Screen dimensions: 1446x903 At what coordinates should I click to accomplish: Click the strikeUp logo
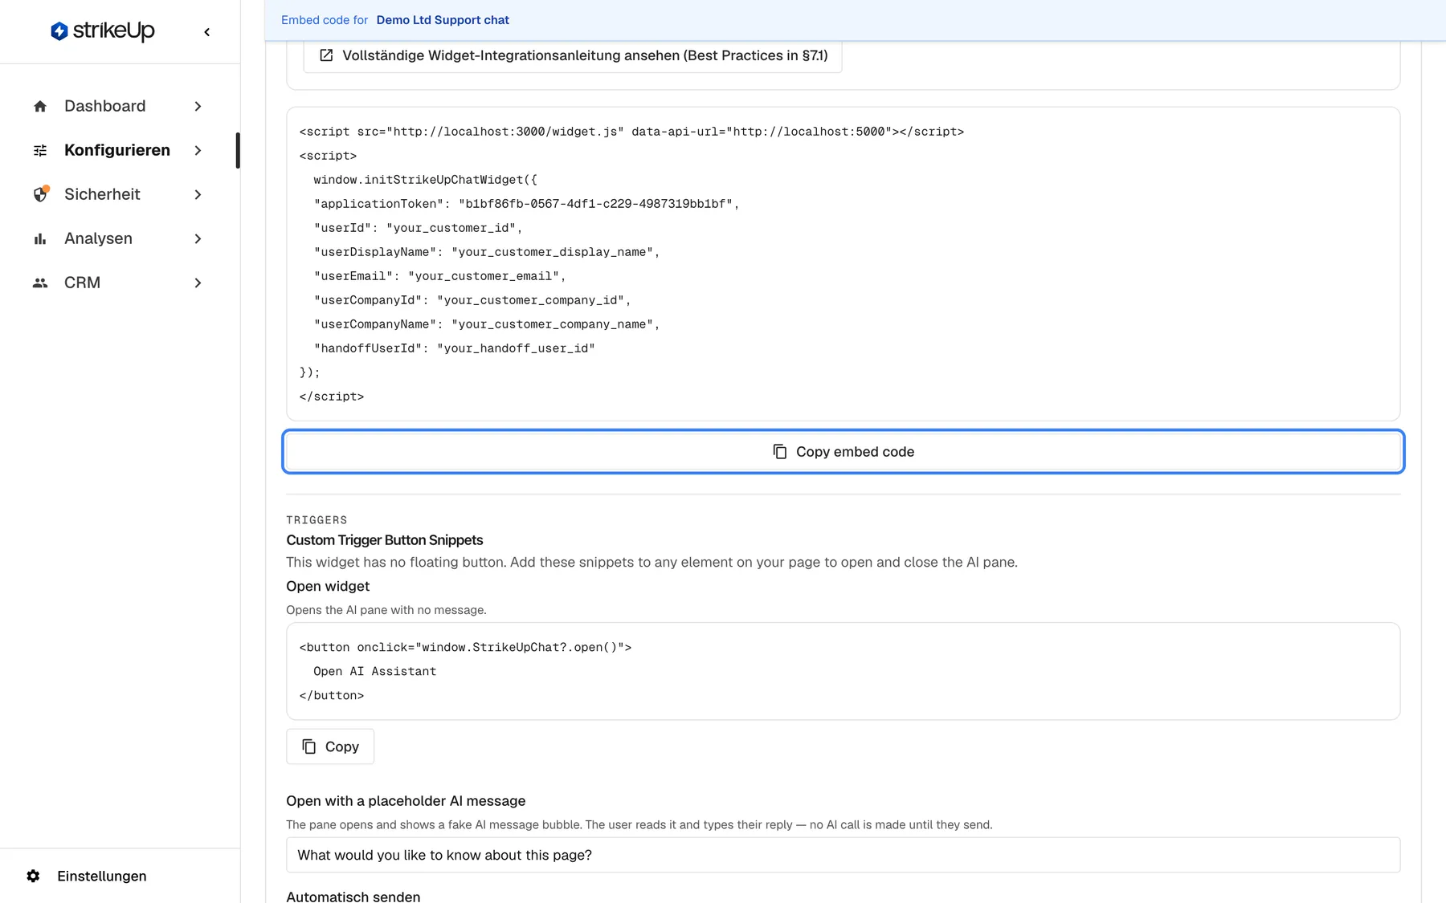(x=102, y=31)
